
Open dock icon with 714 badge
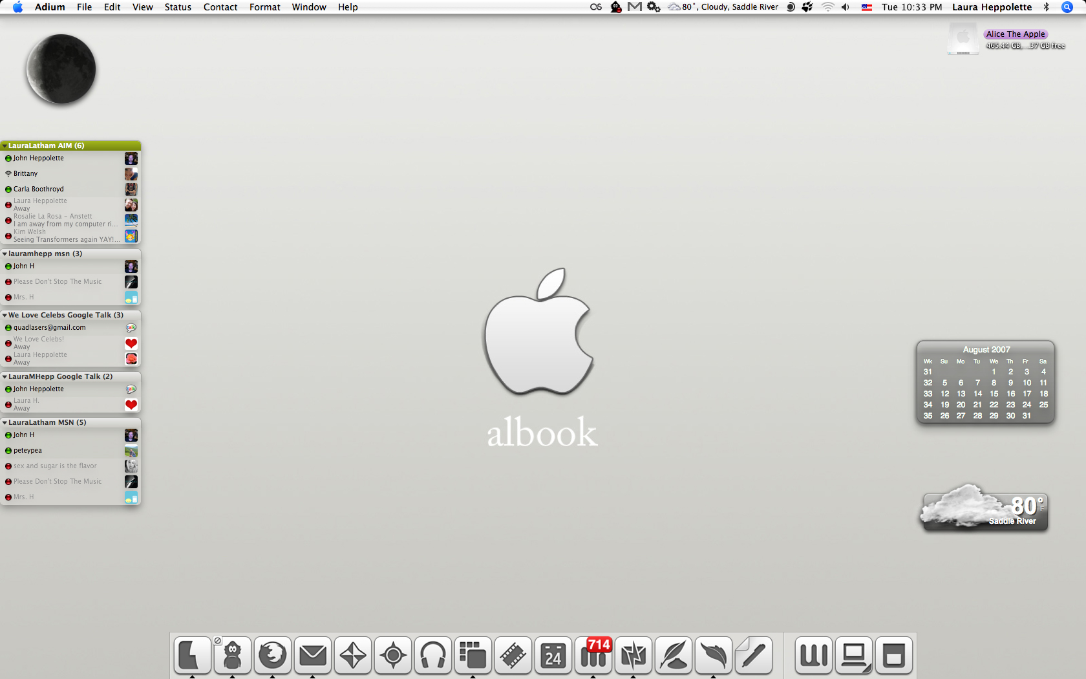click(593, 656)
